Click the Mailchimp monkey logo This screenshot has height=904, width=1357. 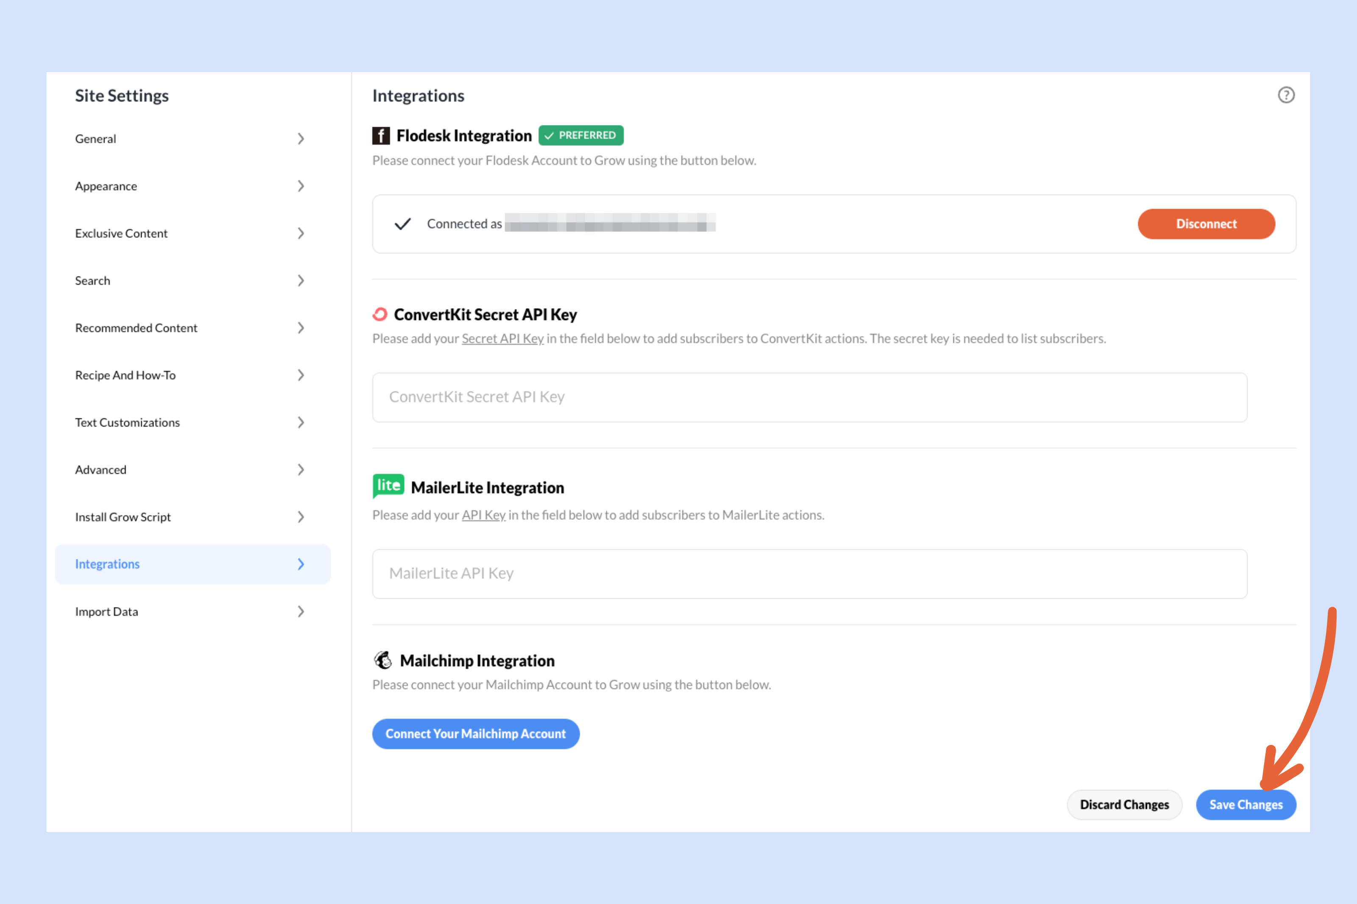pyautogui.click(x=383, y=660)
